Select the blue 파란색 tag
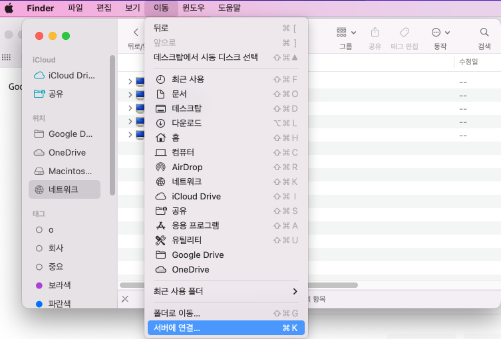Viewport: 501px width, 339px height. point(65,303)
